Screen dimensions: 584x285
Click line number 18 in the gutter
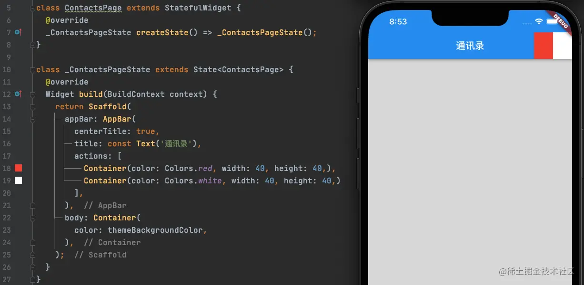6,168
